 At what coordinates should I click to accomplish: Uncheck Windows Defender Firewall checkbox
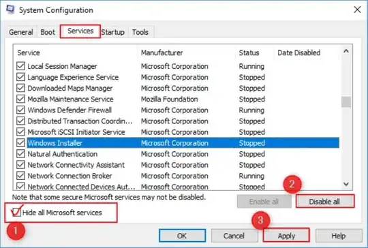point(20,110)
